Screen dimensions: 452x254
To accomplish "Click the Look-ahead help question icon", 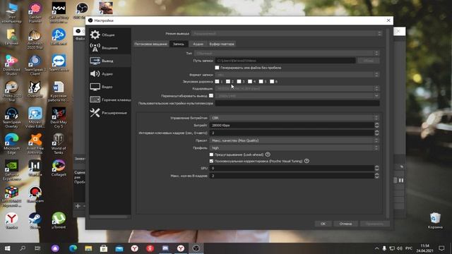I will click(268, 155).
